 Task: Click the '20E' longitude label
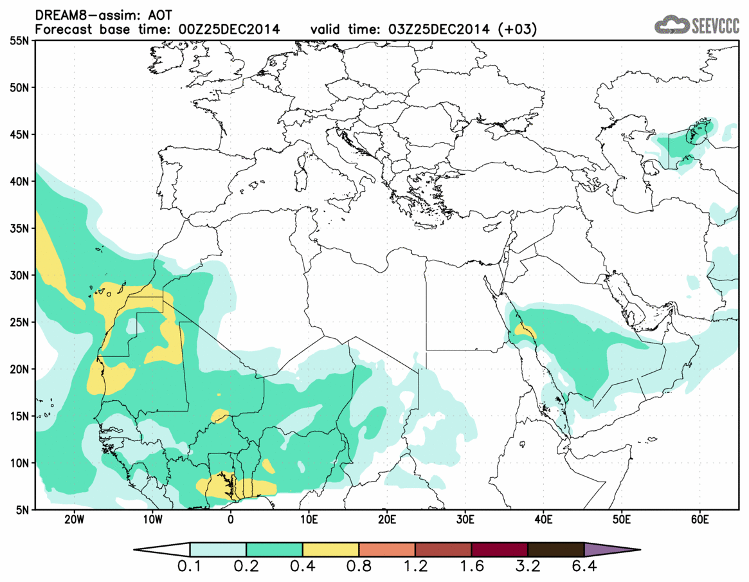(x=387, y=520)
